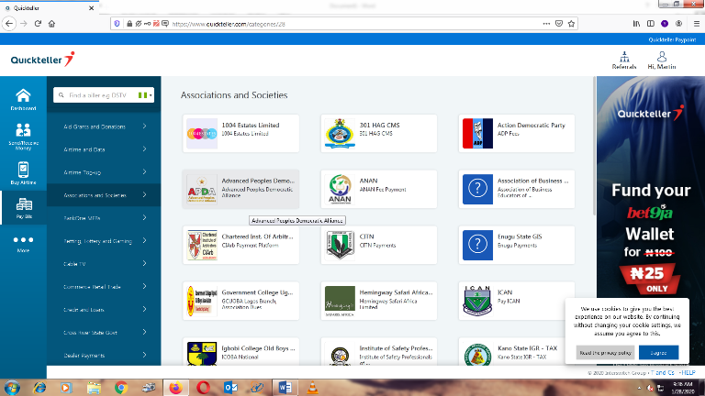Open the country flag dropdown in search
705x396 pixels.
point(144,94)
